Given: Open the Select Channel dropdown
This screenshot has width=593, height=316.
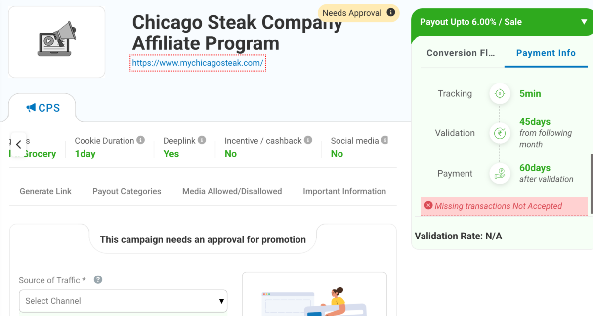Looking at the screenshot, I should (x=123, y=301).
